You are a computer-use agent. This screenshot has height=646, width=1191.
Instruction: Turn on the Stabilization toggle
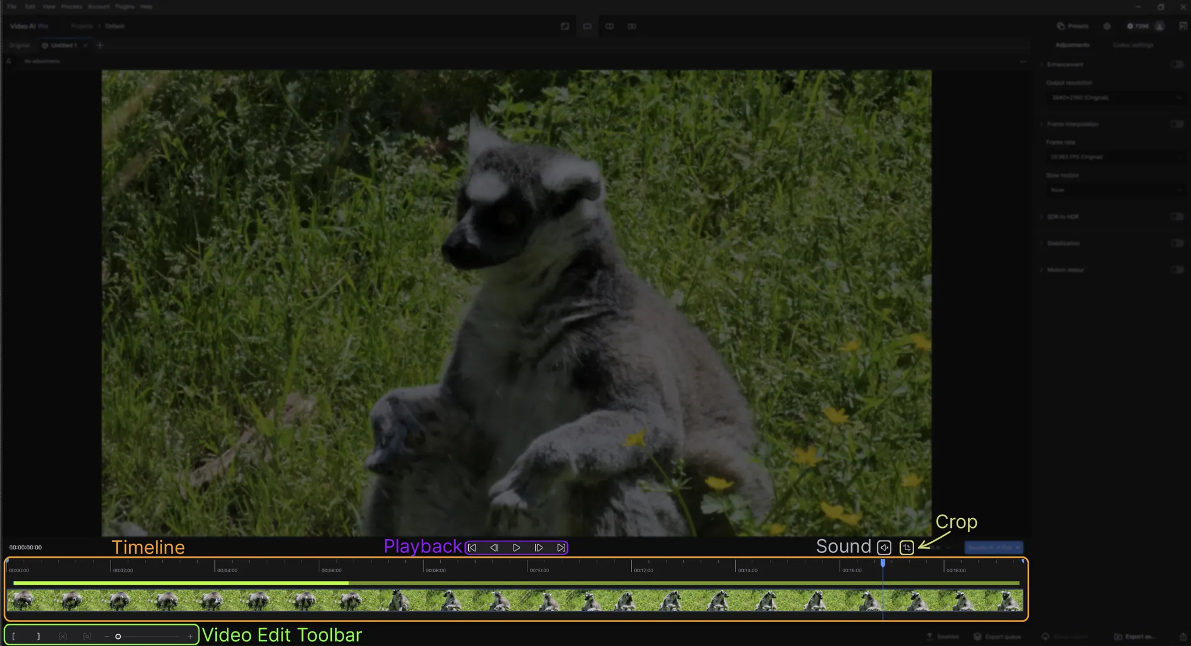[1177, 244]
